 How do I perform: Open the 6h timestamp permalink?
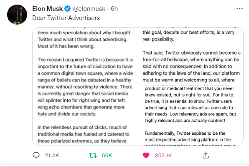tap(114, 9)
